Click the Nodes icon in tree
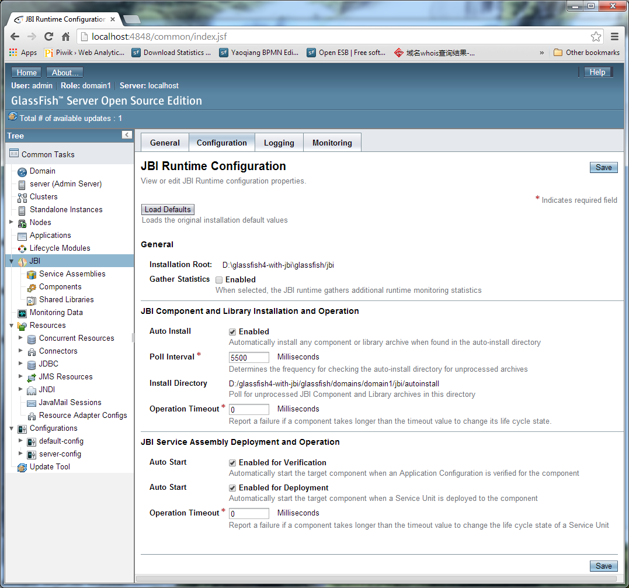This screenshot has width=629, height=588. pyautogui.click(x=22, y=223)
